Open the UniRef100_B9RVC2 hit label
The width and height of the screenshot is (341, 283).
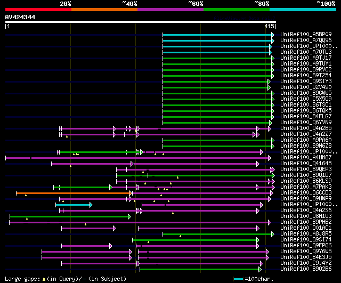(x=306, y=70)
